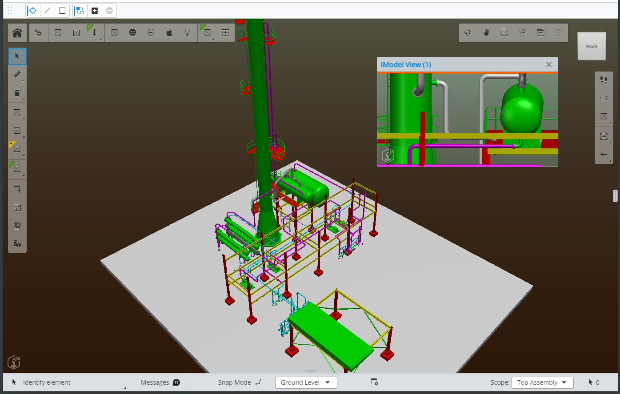Screen dimensions: 620x394
Task: Click the split-window plus icon in top toolbar
Action: coord(225,33)
